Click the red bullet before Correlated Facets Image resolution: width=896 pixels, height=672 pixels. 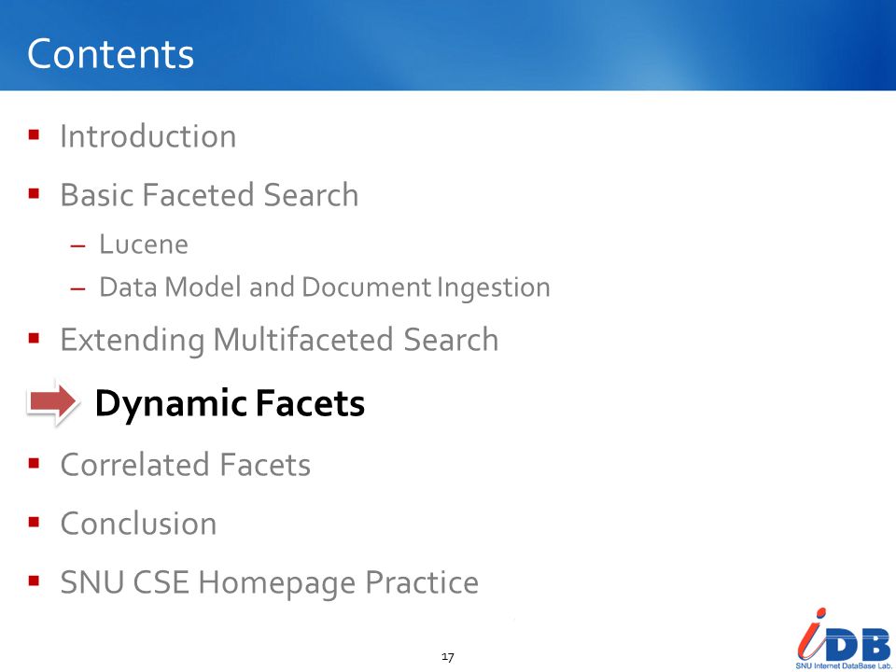(x=34, y=463)
